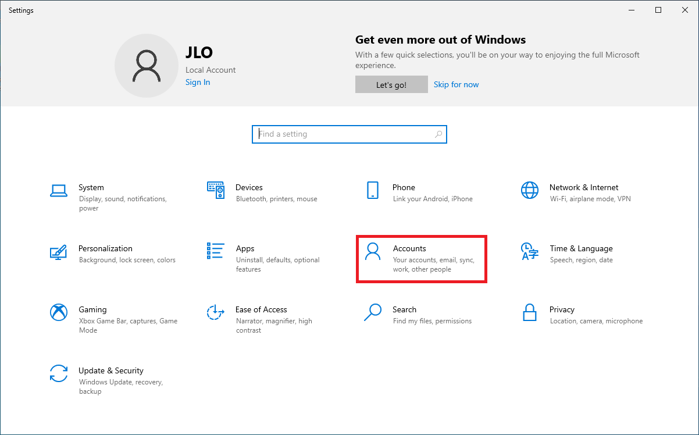
Task: Click 'Your accounts, email, sync' description
Action: [x=434, y=265]
